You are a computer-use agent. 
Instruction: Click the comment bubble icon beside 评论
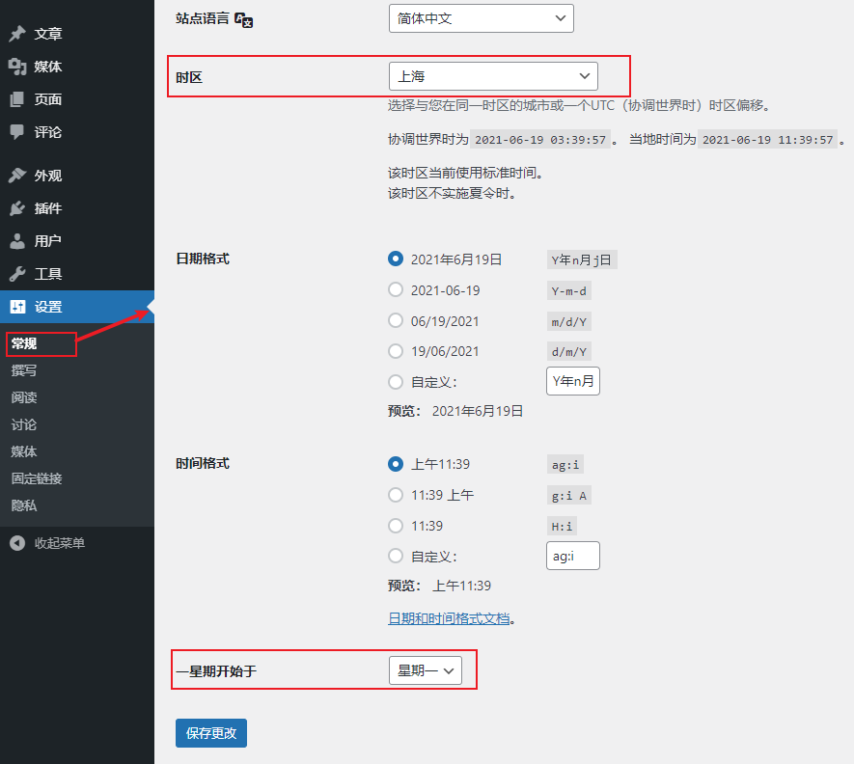point(17,132)
